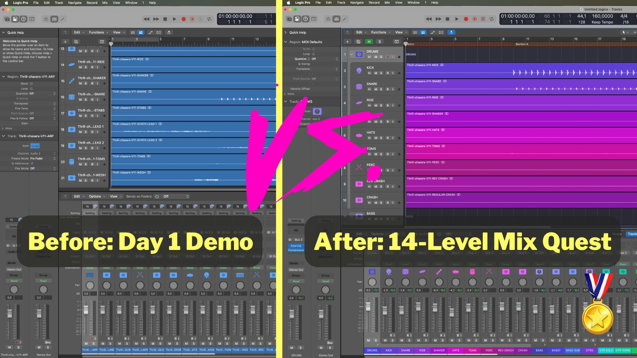Screen dimensions: 637x358
Task: Mute the SNARE track in right window
Action: (x=376, y=89)
